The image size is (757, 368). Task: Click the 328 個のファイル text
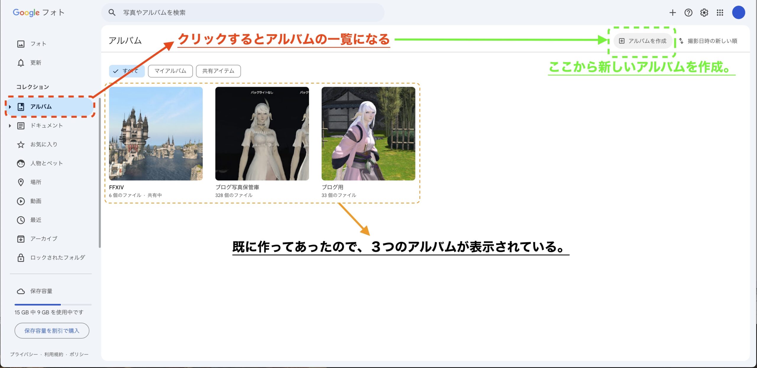[x=234, y=195]
